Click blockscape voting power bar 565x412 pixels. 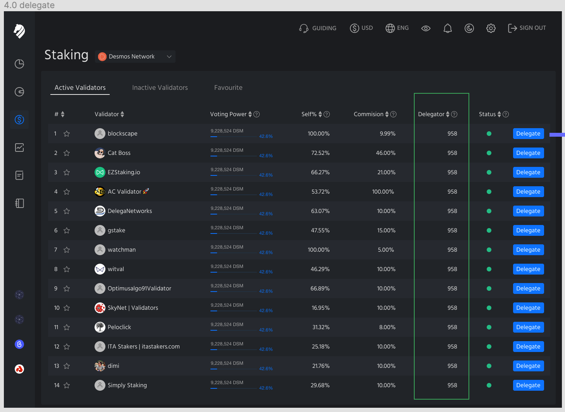[234, 137]
